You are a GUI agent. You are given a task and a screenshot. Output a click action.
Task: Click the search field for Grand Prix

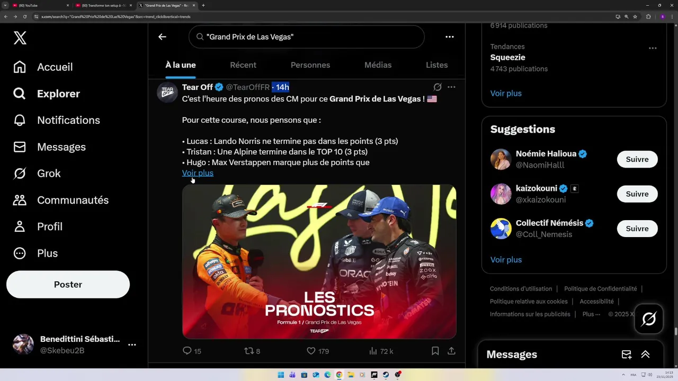click(307, 37)
